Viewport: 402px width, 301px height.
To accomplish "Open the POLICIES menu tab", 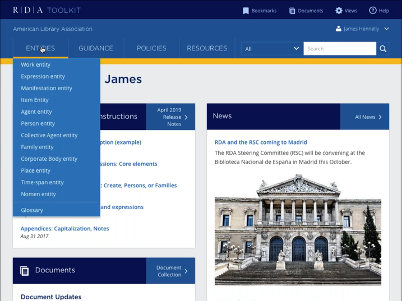I will [x=151, y=48].
